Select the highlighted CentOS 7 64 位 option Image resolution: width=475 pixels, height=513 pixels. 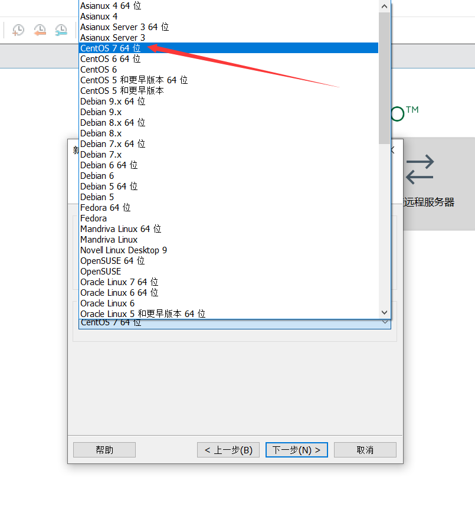click(228, 48)
